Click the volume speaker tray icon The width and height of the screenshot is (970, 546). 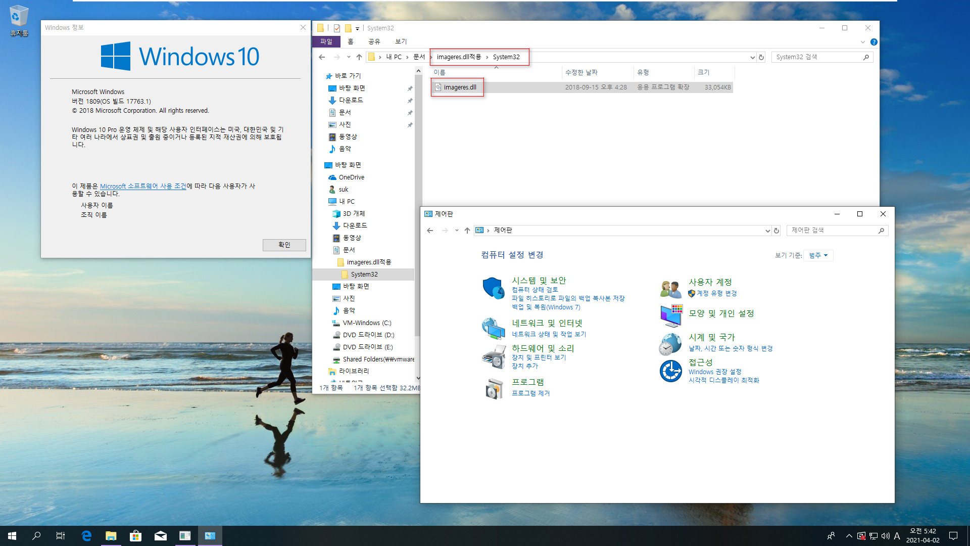click(x=885, y=536)
